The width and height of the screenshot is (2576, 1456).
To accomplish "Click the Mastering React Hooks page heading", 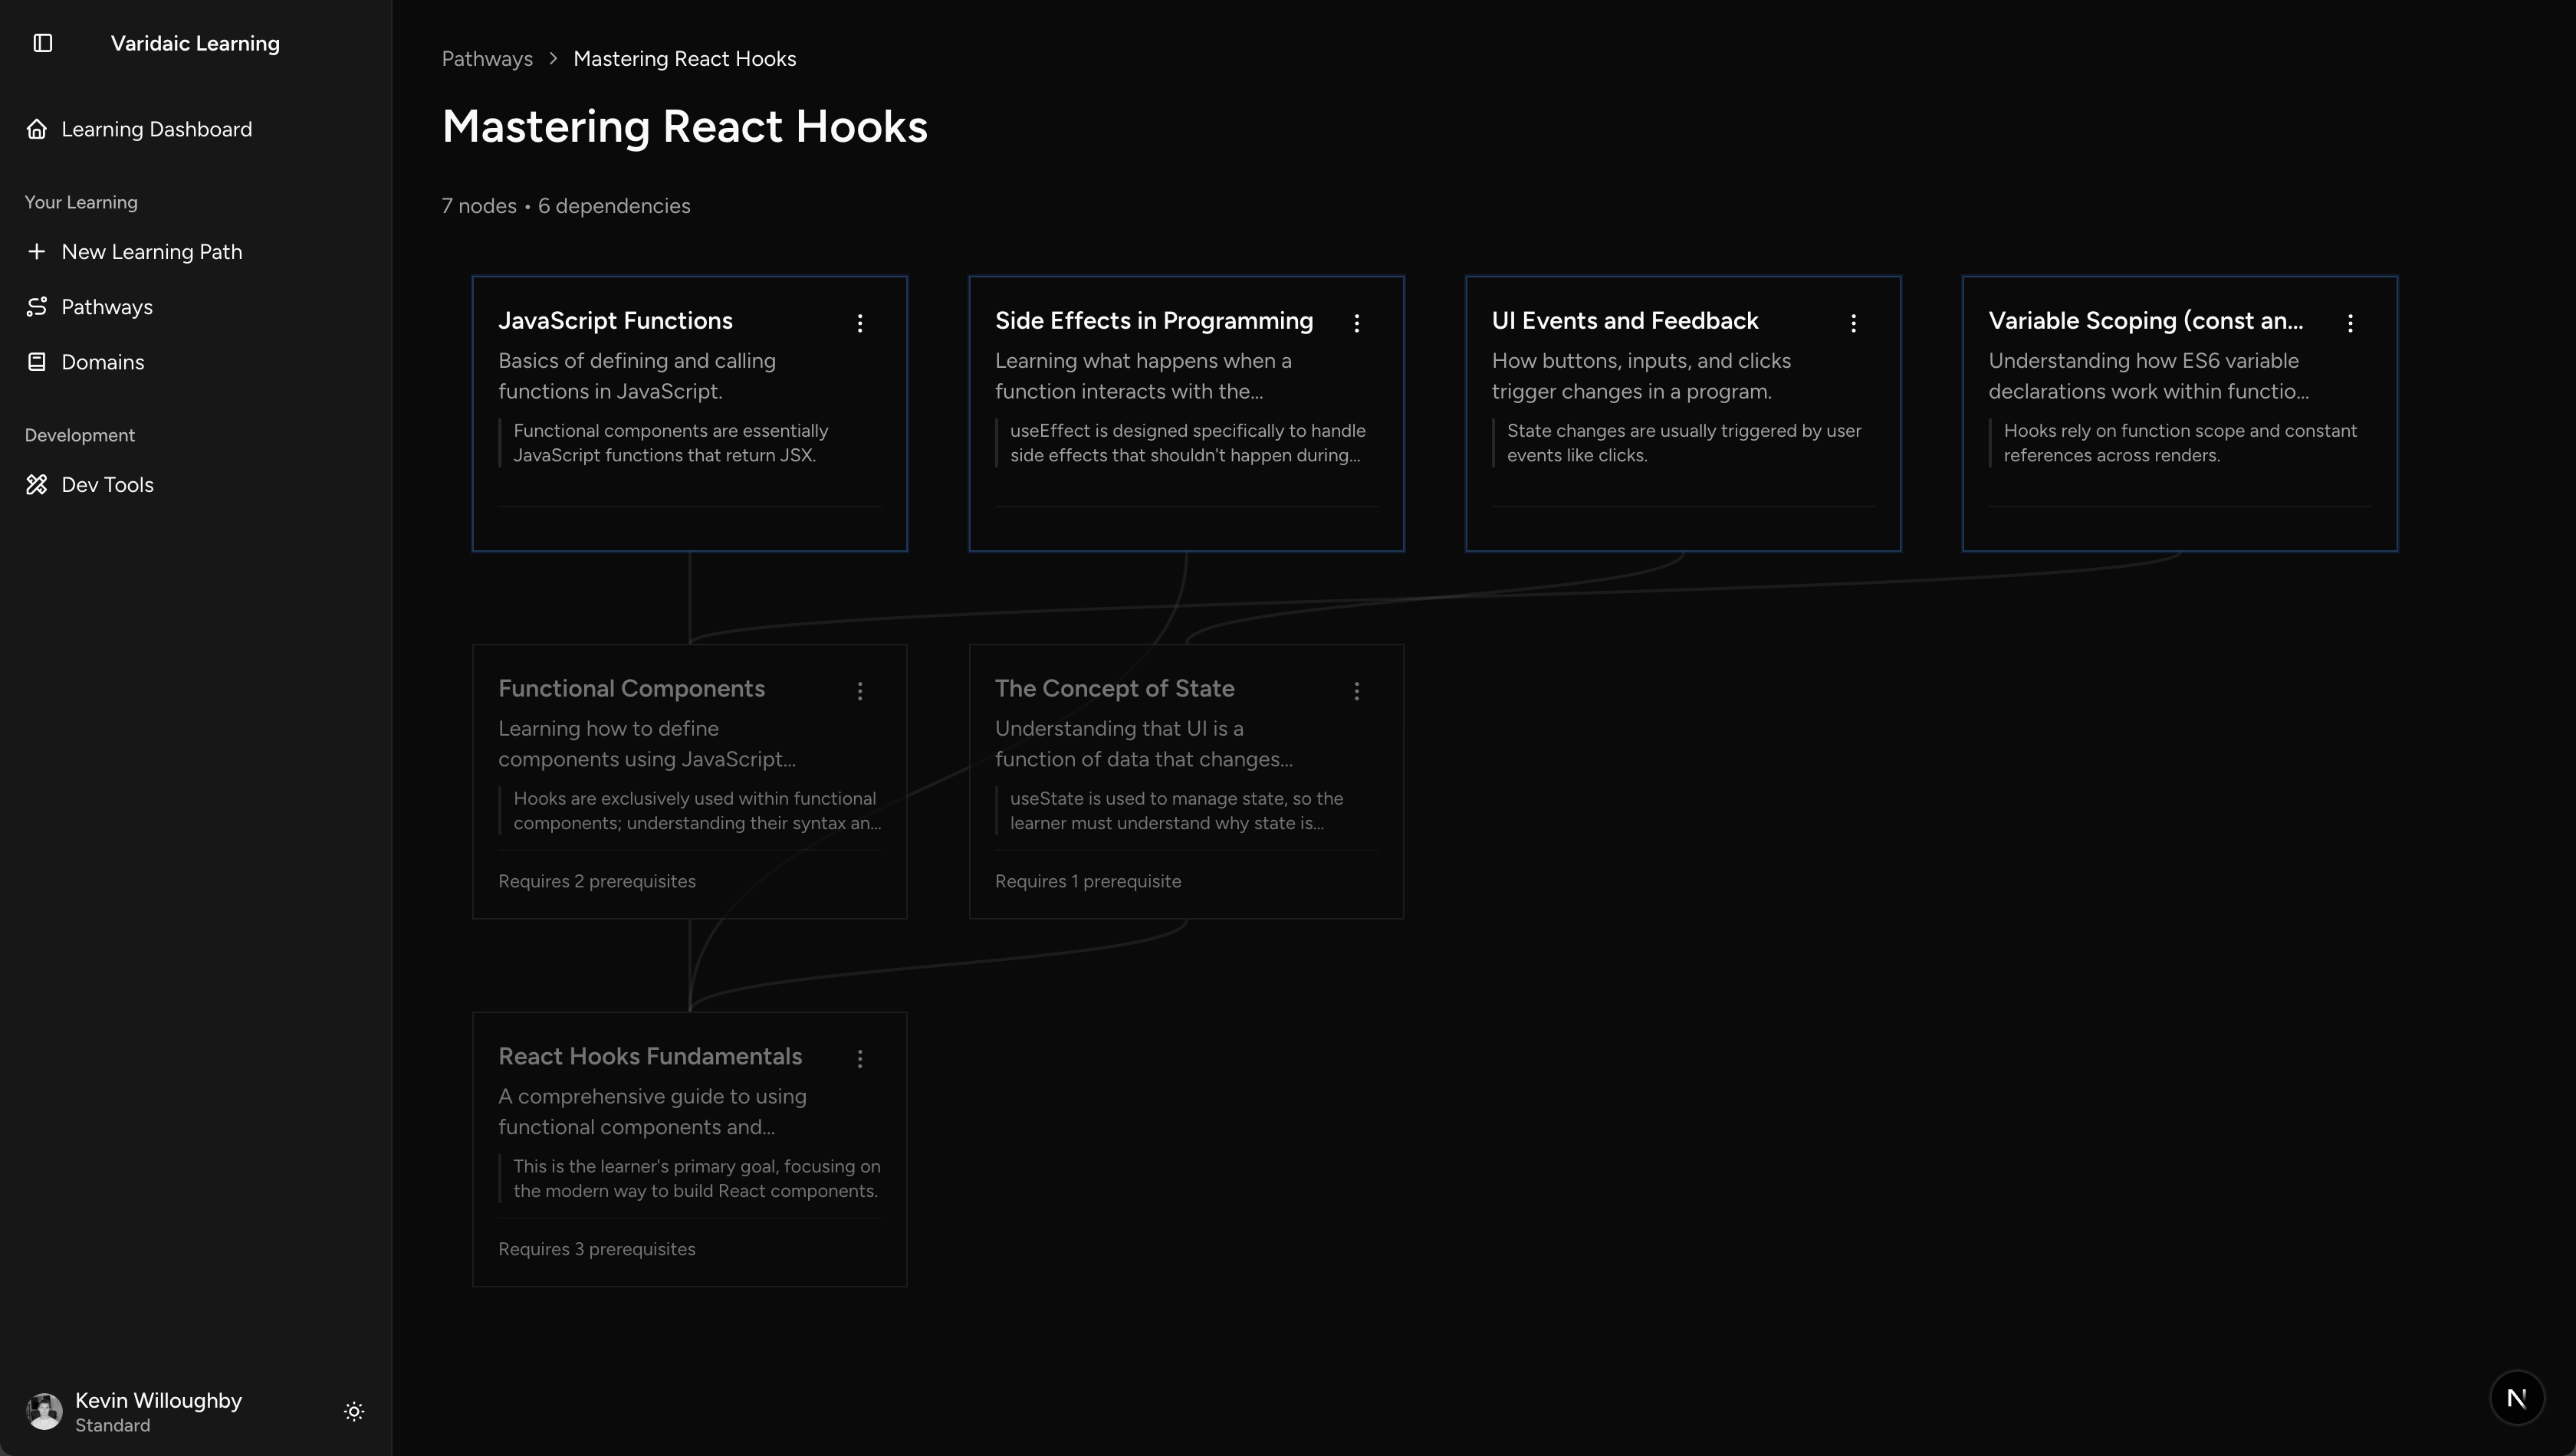I will pyautogui.click(x=685, y=127).
